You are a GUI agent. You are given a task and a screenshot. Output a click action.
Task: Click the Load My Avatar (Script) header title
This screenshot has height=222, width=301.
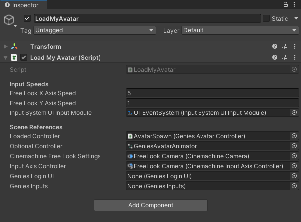(x=66, y=58)
